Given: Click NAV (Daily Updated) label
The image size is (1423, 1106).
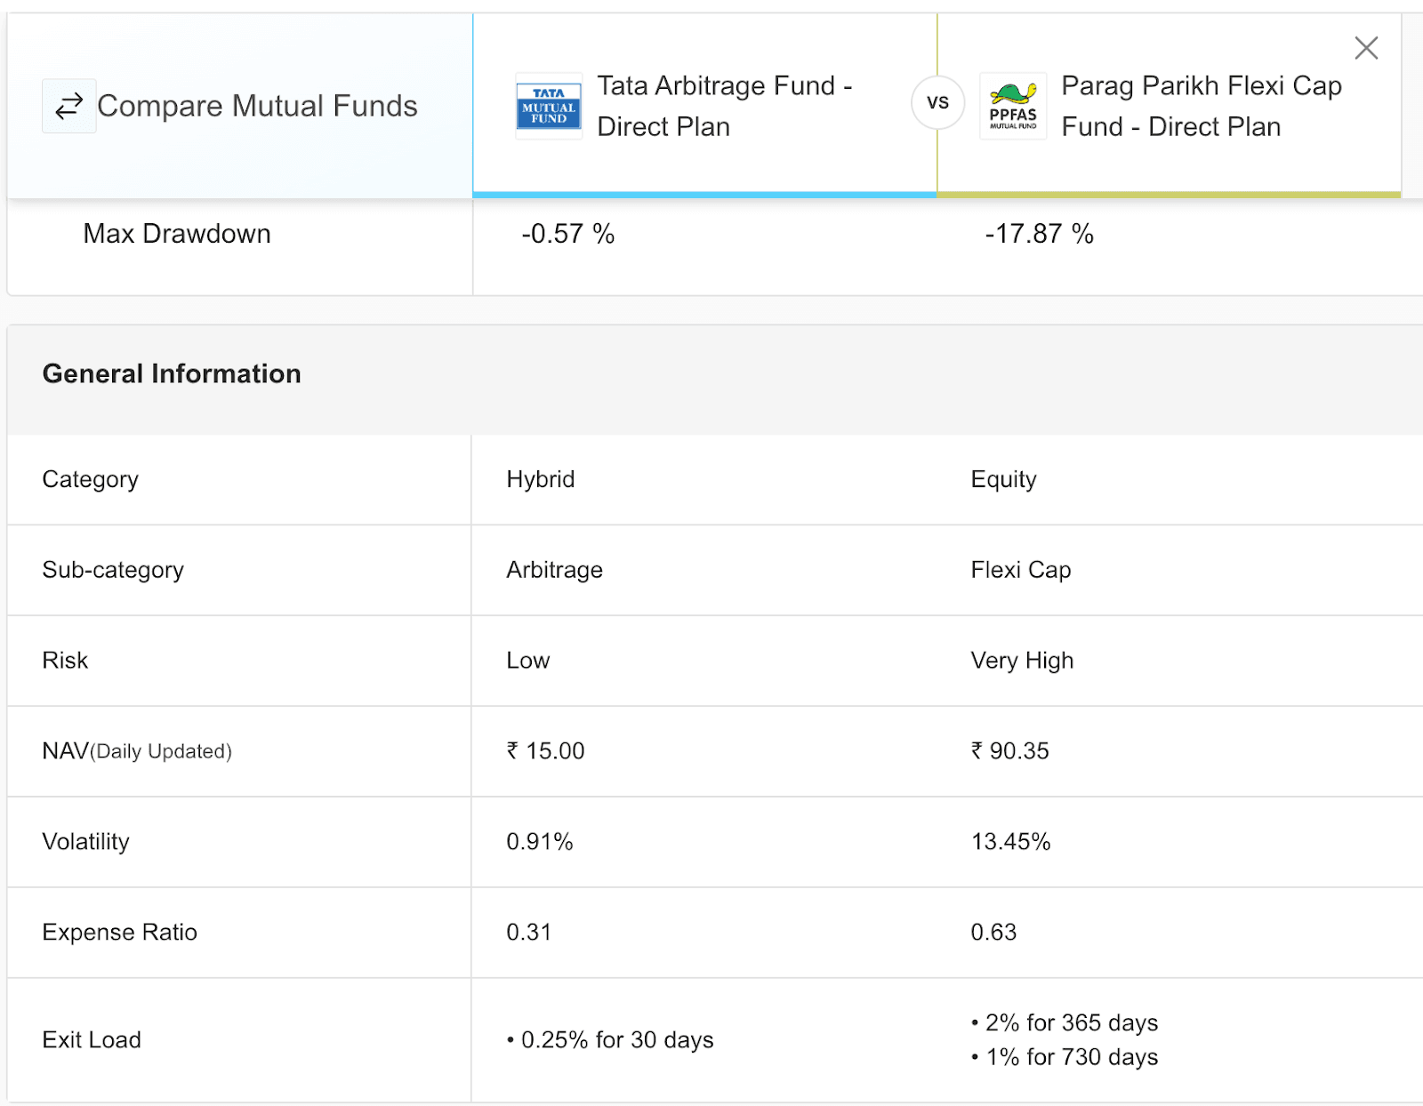Looking at the screenshot, I should pos(137,751).
